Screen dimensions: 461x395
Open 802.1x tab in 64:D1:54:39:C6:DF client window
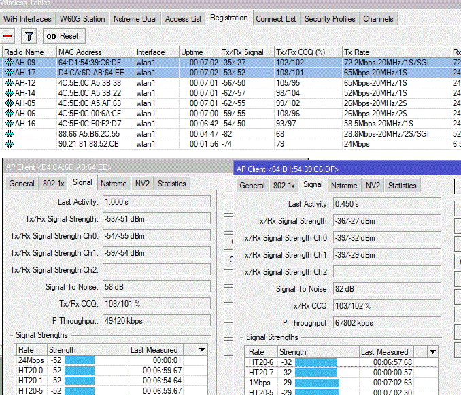(x=284, y=186)
